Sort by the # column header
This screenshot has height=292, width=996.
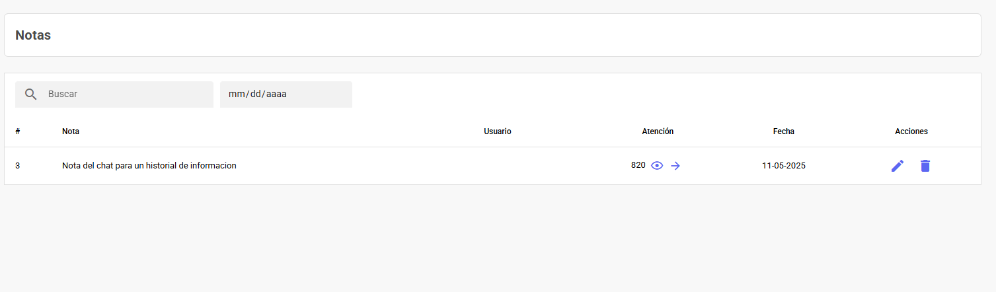tap(18, 131)
